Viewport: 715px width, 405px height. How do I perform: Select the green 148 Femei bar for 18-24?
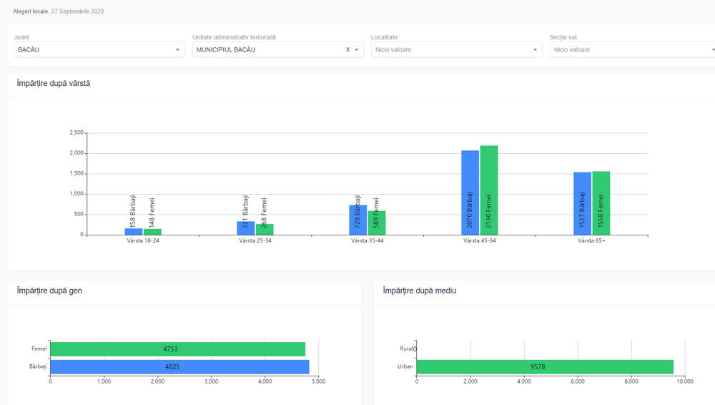(x=152, y=231)
